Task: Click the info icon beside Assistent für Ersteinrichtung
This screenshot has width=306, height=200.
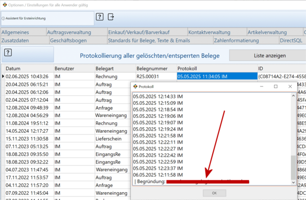Action: [x=3, y=19]
